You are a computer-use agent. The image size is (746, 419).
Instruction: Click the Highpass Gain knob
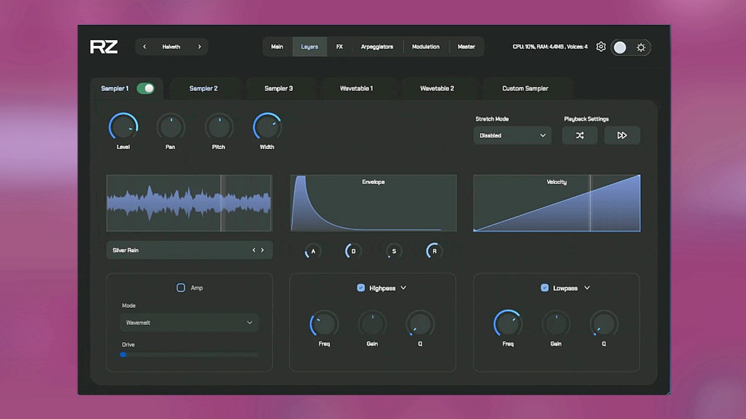click(372, 324)
